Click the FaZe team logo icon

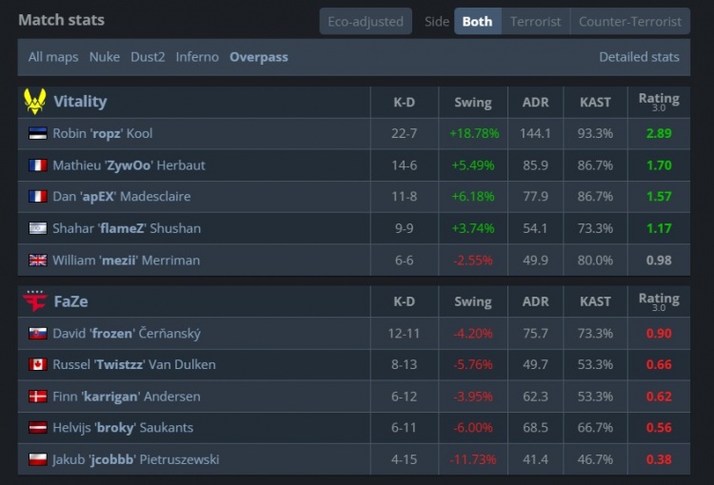(x=35, y=301)
